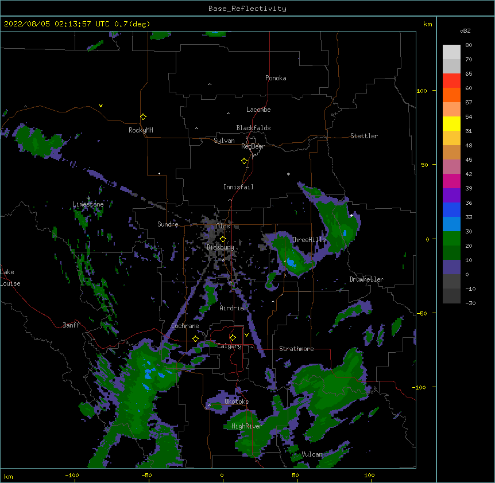This screenshot has height=483, width=495.
Task: Click the Vulcan label
Action: tap(312, 454)
